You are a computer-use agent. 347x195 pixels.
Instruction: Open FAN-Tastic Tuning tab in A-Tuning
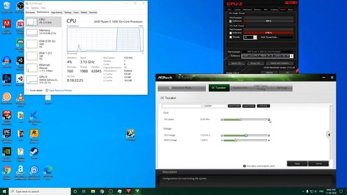tap(261, 88)
